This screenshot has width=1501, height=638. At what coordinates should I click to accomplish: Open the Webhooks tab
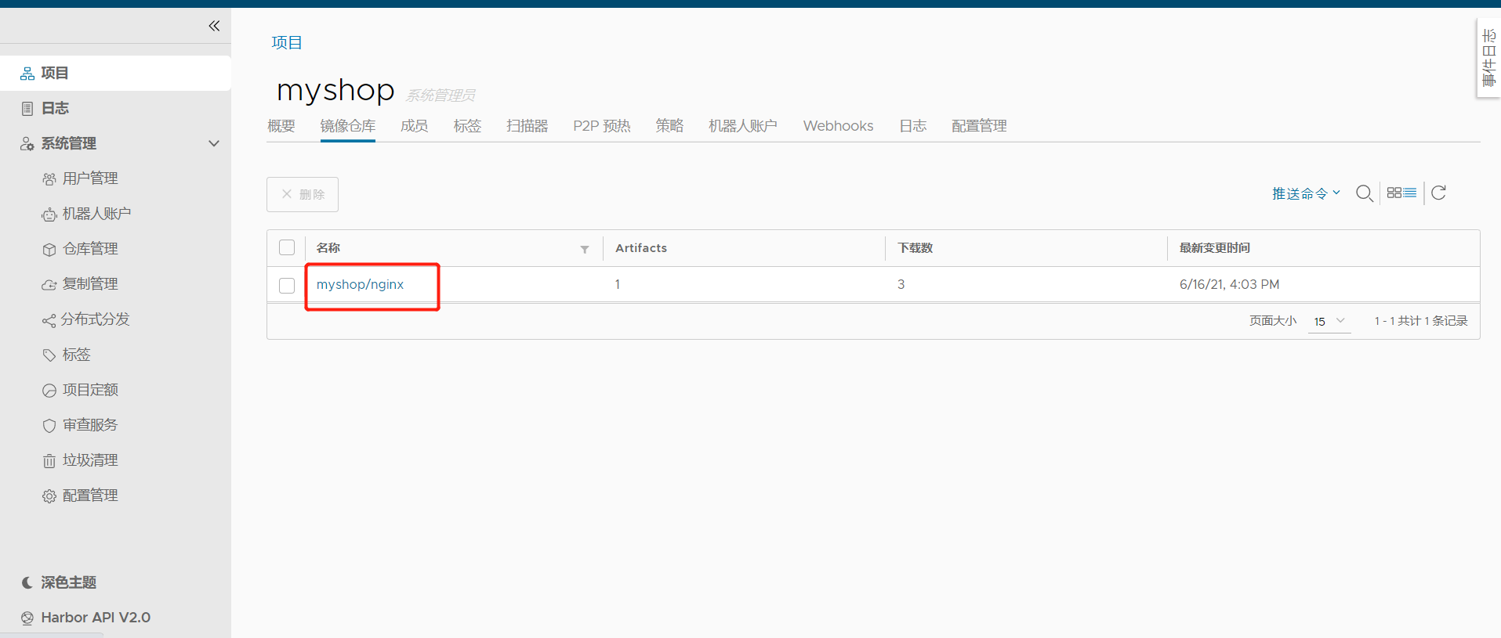tap(838, 126)
